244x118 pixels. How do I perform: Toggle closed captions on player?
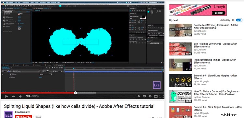pyautogui.click(x=144, y=96)
